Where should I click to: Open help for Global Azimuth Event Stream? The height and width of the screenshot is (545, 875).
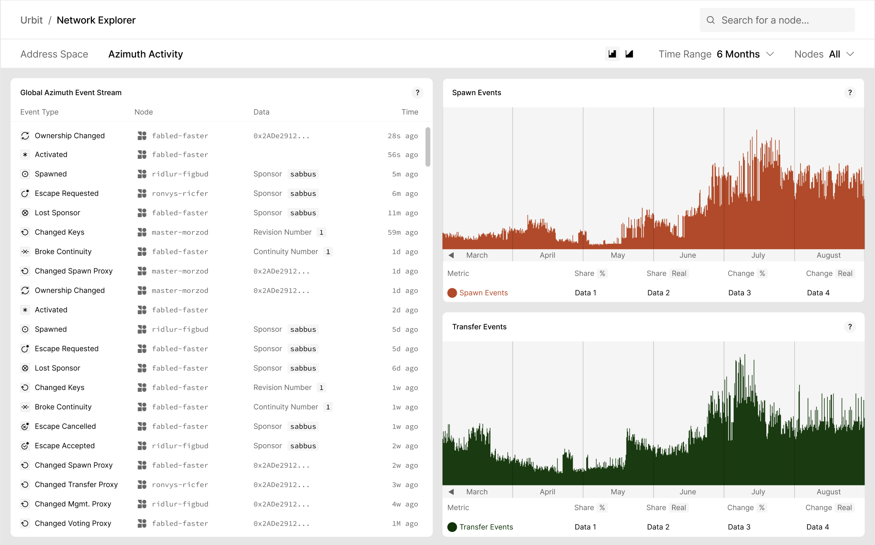point(417,93)
